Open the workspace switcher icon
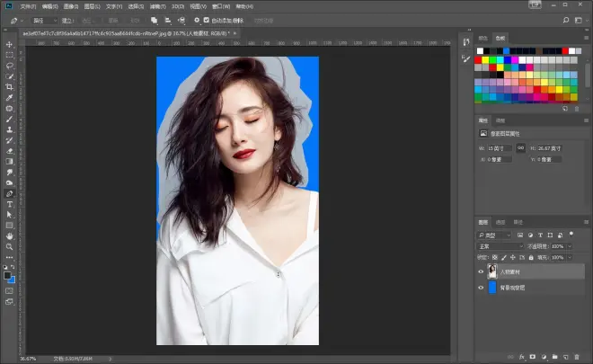Image resolution: width=593 pixels, height=364 pixels. [579, 21]
